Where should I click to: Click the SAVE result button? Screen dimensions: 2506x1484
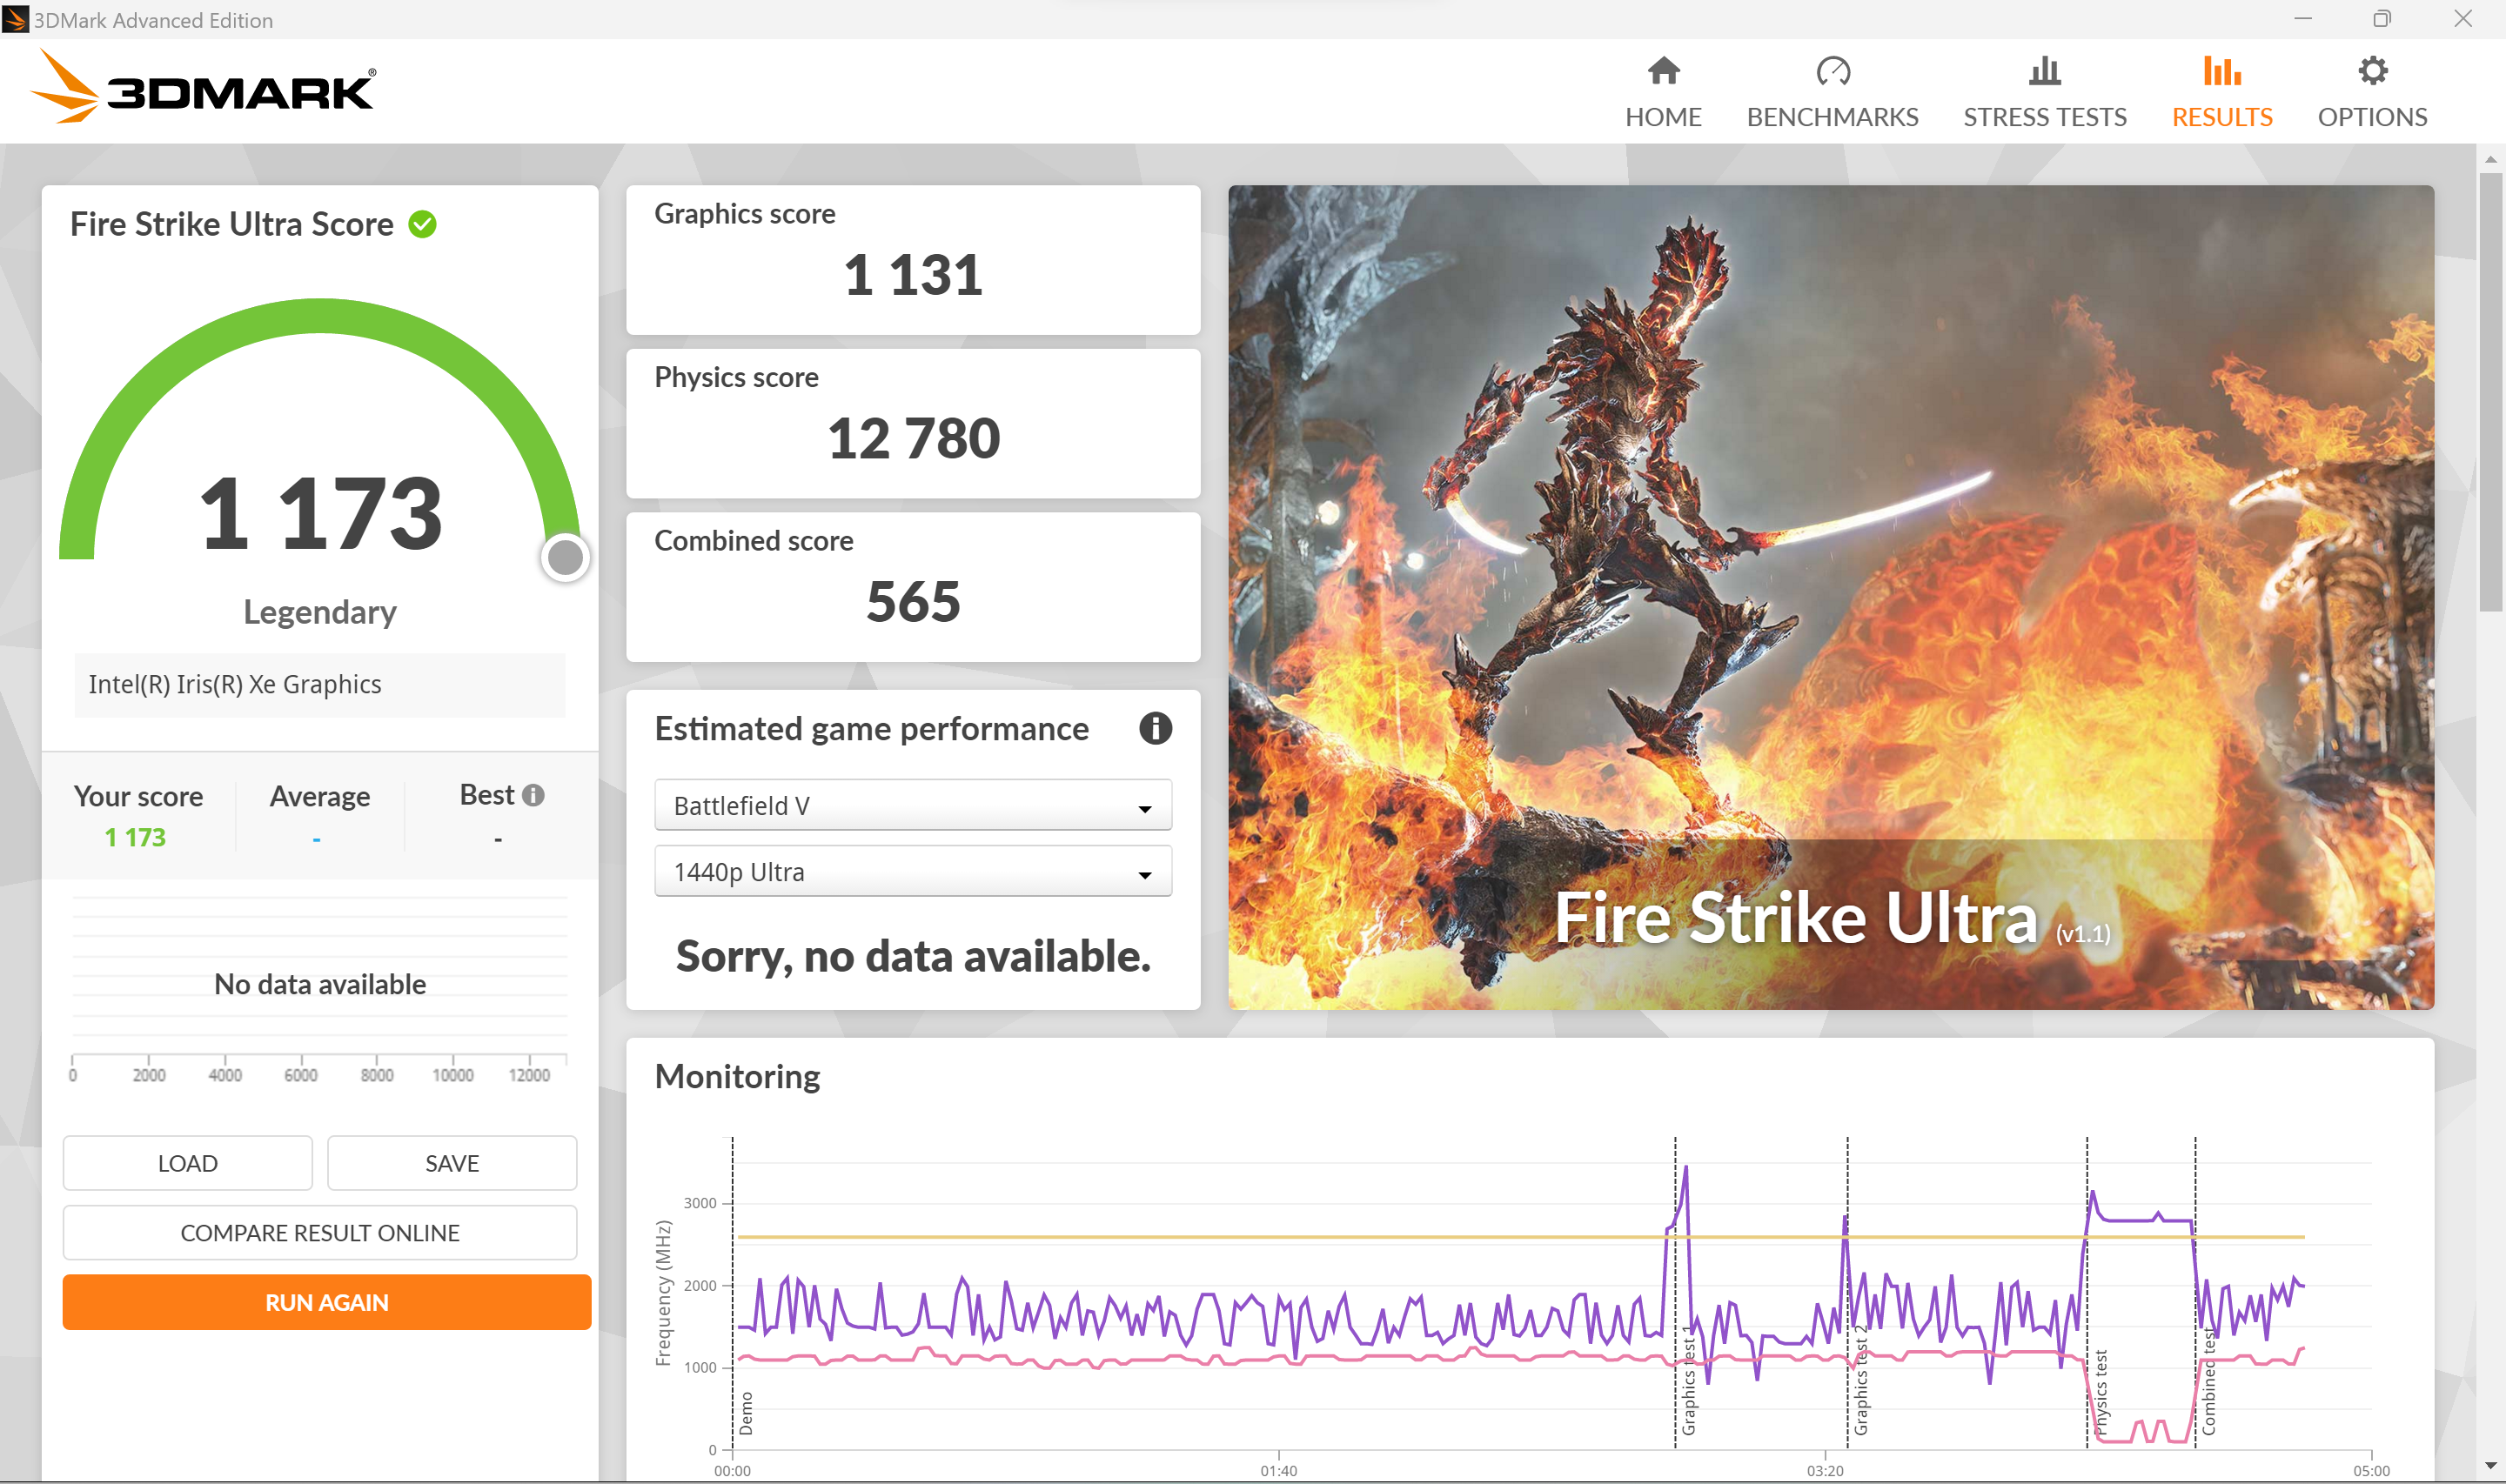click(452, 1163)
